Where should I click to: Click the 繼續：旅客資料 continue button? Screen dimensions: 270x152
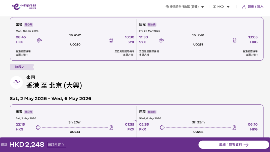pos(233,145)
